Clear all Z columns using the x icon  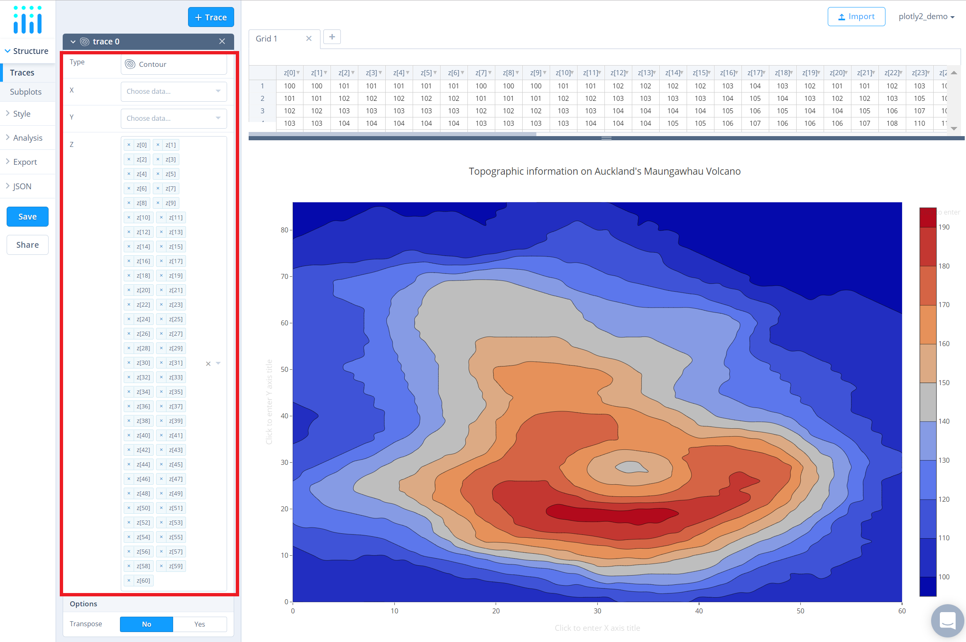pos(208,363)
